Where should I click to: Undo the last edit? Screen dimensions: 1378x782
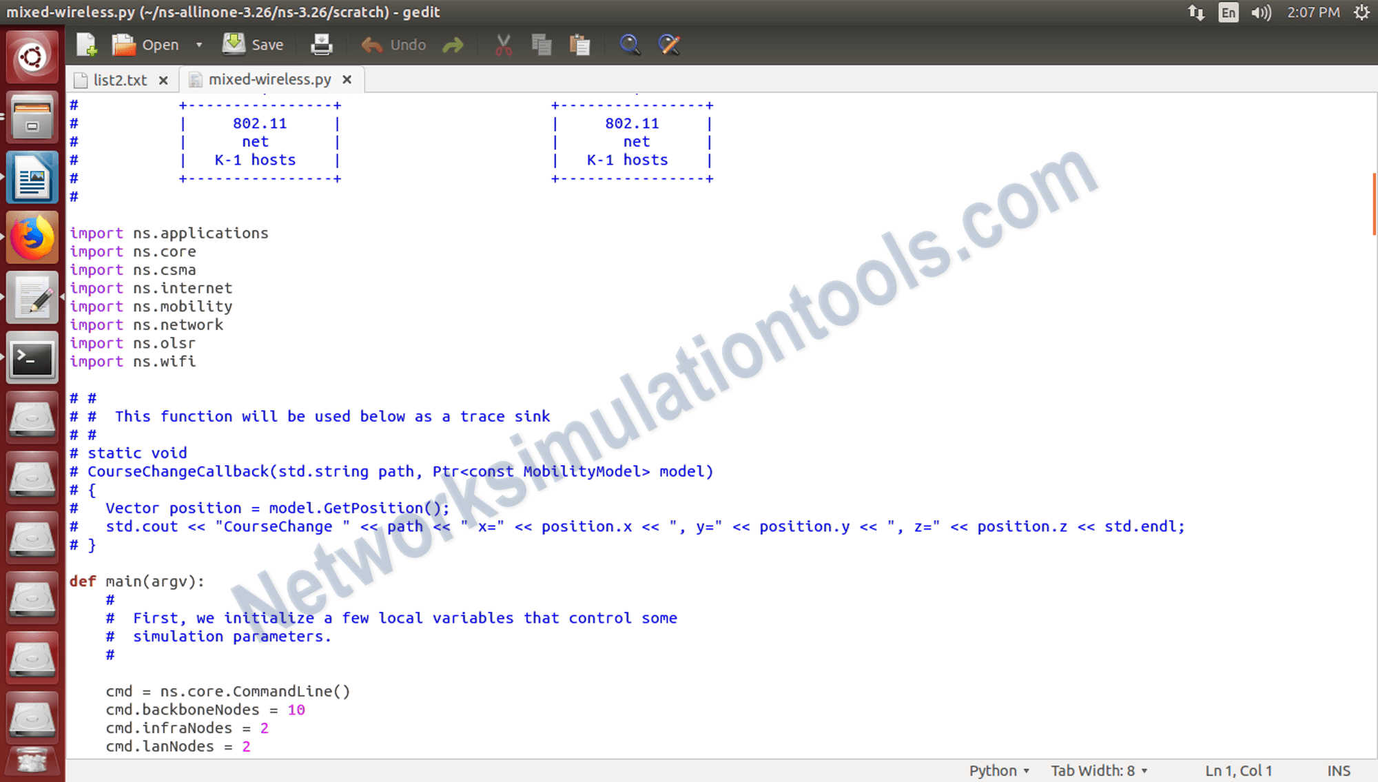391,44
